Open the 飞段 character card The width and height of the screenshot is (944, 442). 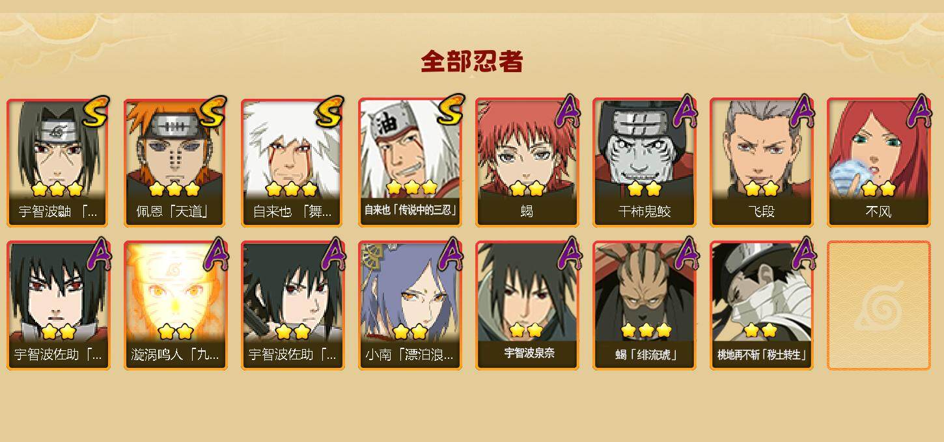click(x=761, y=162)
